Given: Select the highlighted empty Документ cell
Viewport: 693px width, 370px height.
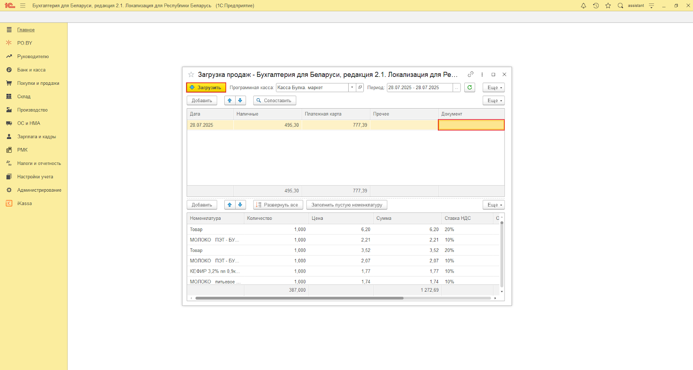Looking at the screenshot, I should tap(471, 125).
